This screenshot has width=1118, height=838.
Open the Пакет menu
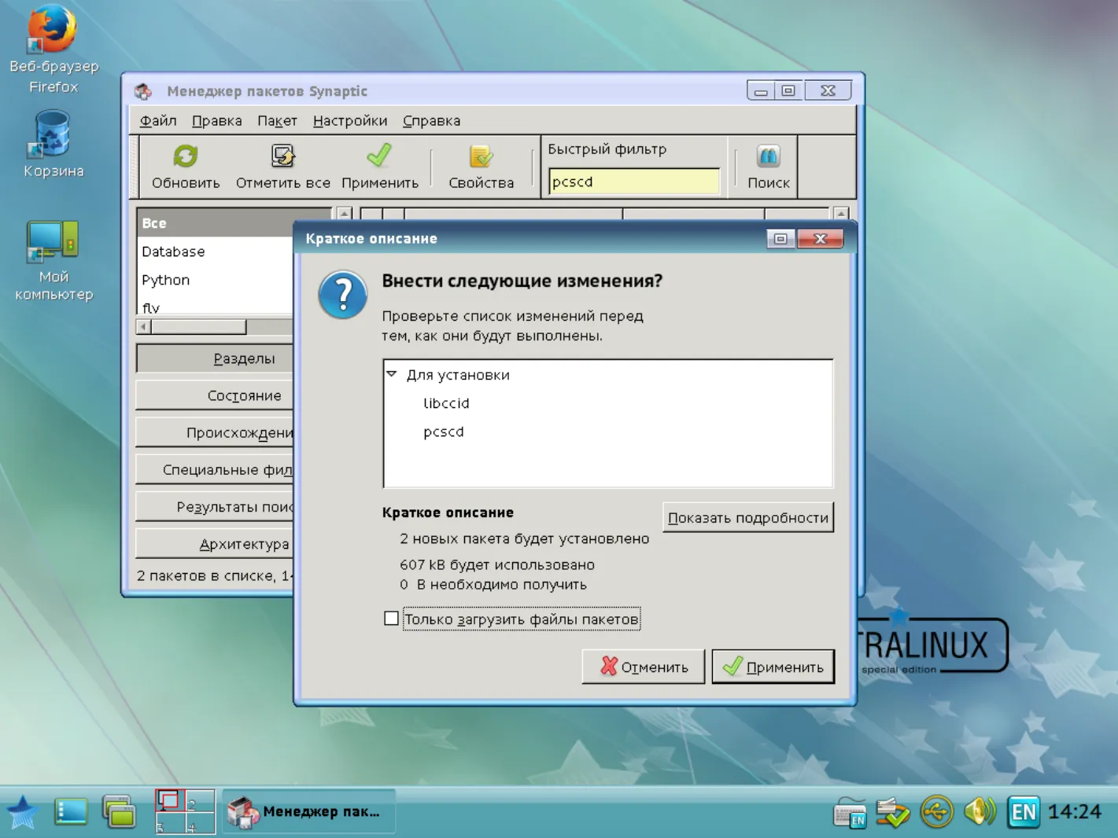277,120
